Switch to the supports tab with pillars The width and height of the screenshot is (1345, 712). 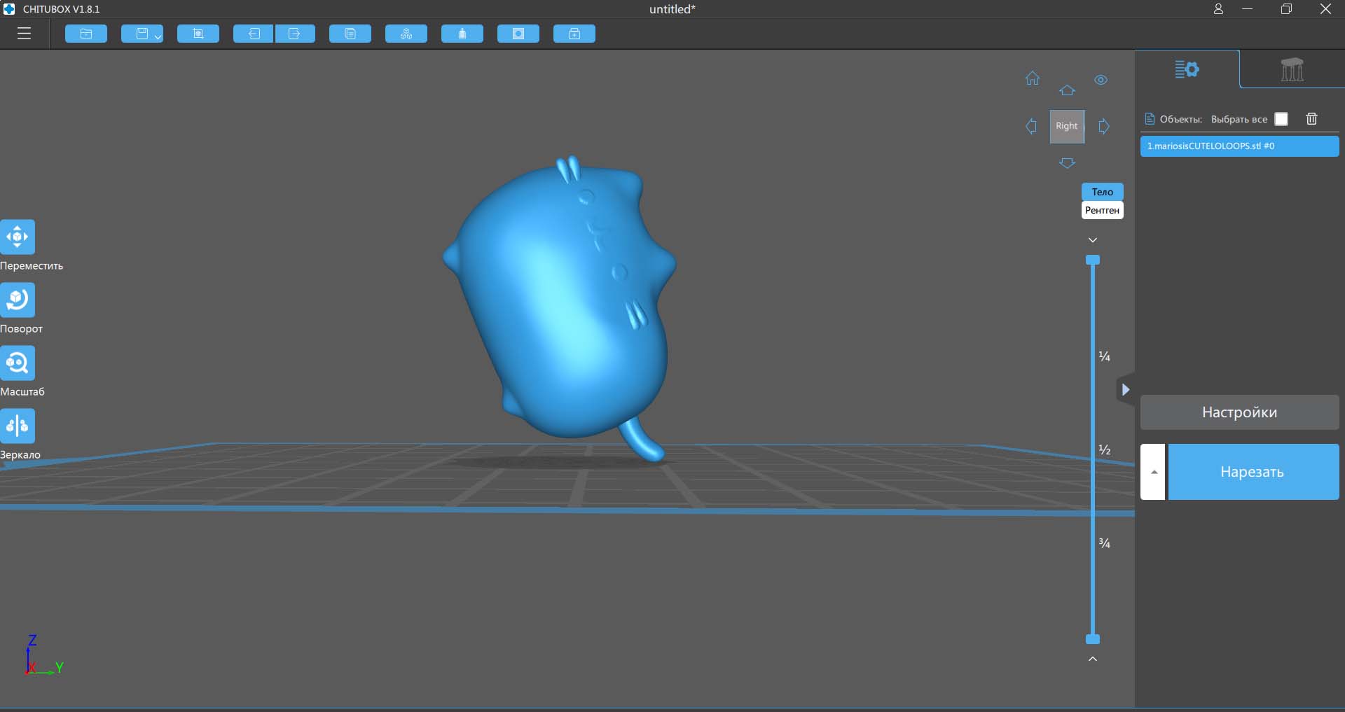click(1292, 69)
